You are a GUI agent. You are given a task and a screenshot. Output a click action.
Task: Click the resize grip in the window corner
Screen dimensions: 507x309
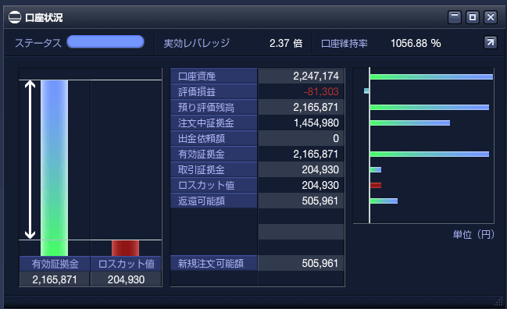coord(499,301)
